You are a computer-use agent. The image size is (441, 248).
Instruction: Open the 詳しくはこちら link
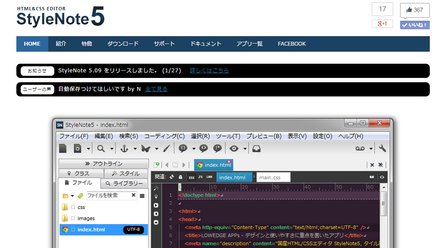tap(210, 71)
